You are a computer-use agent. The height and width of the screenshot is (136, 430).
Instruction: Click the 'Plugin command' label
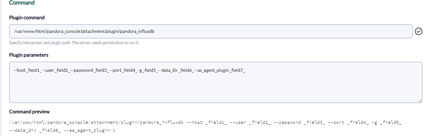pos(27,17)
